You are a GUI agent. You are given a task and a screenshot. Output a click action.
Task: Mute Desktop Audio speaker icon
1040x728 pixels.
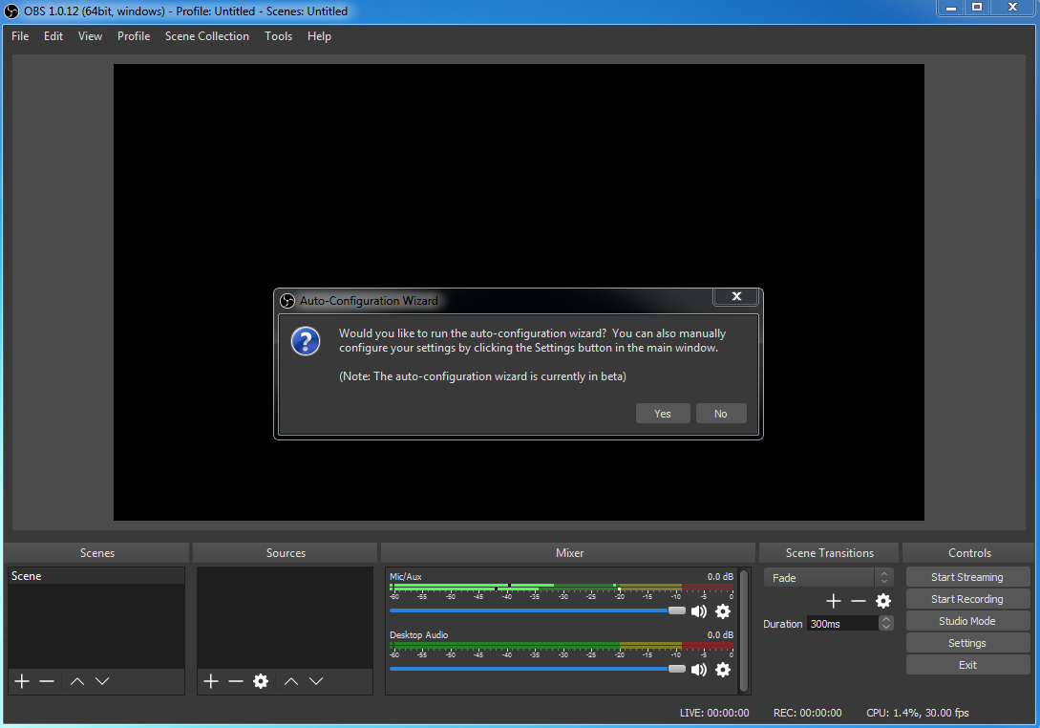pos(699,670)
